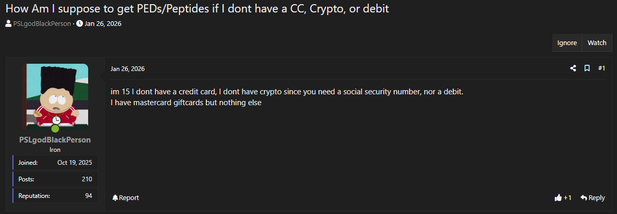617x214 pixels.
Task: Click the clock icon next to the thread date
Action: tap(79, 23)
